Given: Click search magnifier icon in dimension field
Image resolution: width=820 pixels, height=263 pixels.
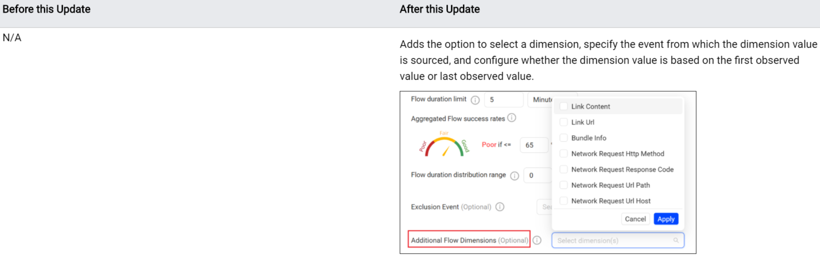Looking at the screenshot, I should 676,240.
